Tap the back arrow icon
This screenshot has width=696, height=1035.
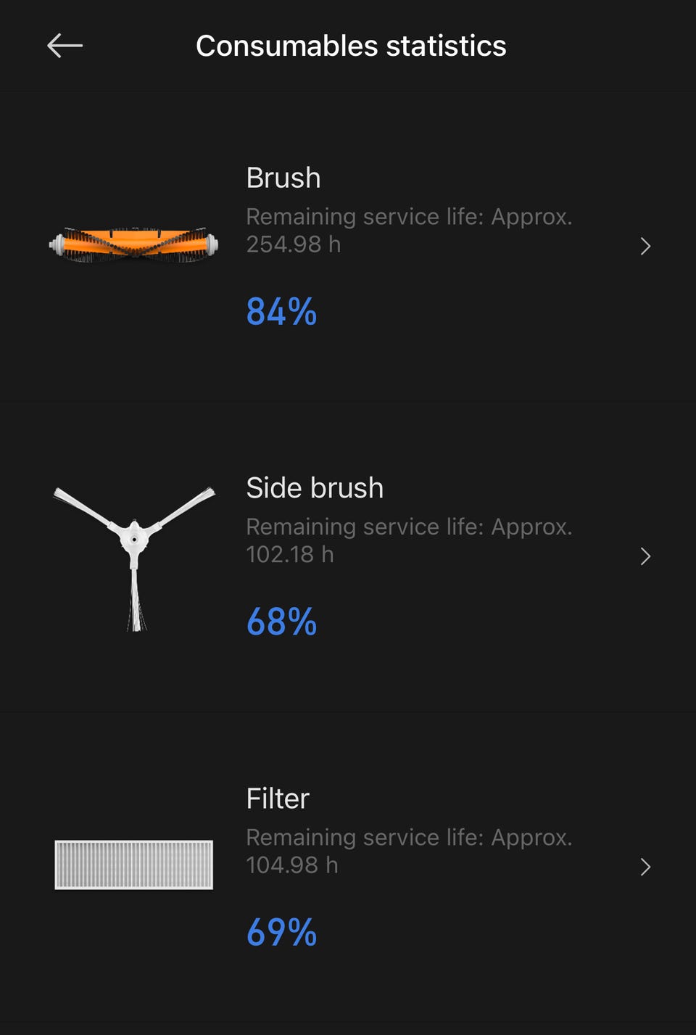pyautogui.click(x=65, y=46)
